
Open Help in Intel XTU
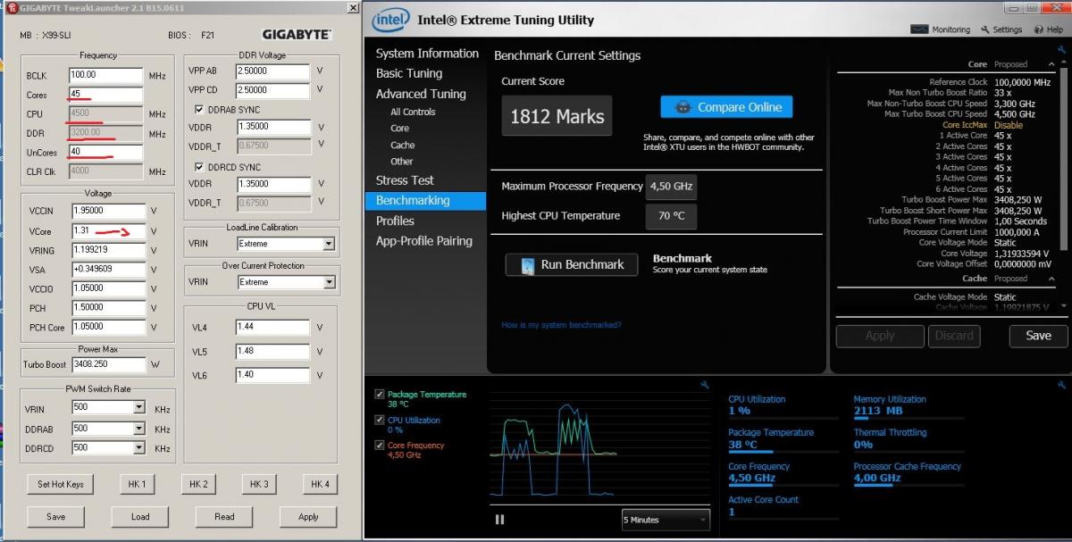1049,29
